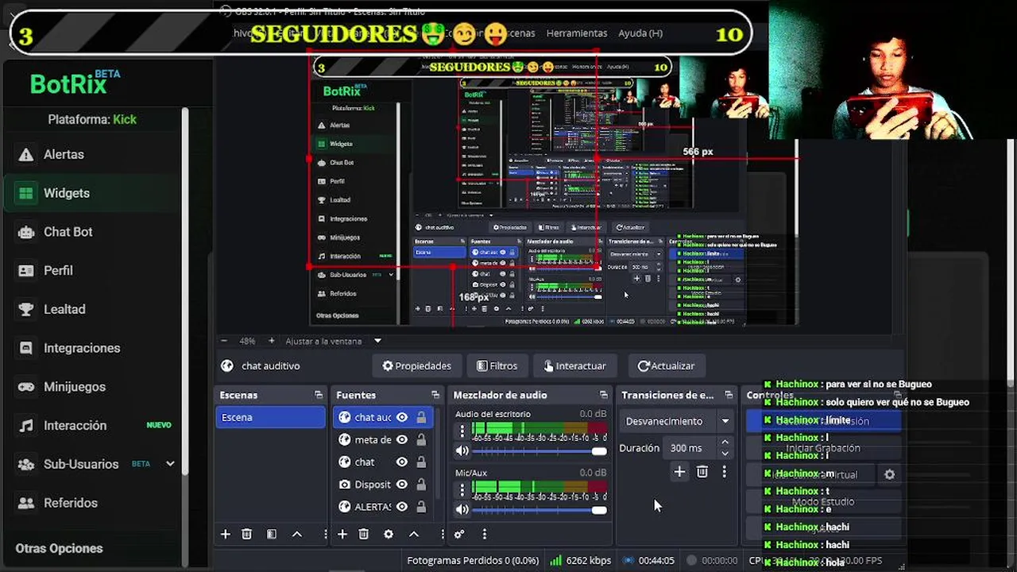Image resolution: width=1017 pixels, height=572 pixels.
Task: Click the Interactuar button
Action: click(x=574, y=366)
